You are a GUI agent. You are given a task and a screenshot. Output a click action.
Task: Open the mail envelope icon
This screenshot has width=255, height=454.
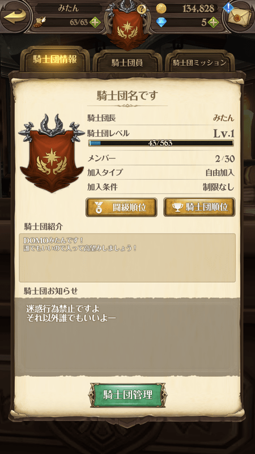click(x=239, y=16)
